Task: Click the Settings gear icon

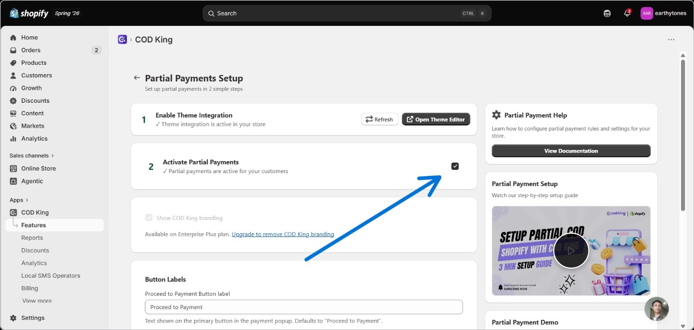Action: pyautogui.click(x=13, y=318)
